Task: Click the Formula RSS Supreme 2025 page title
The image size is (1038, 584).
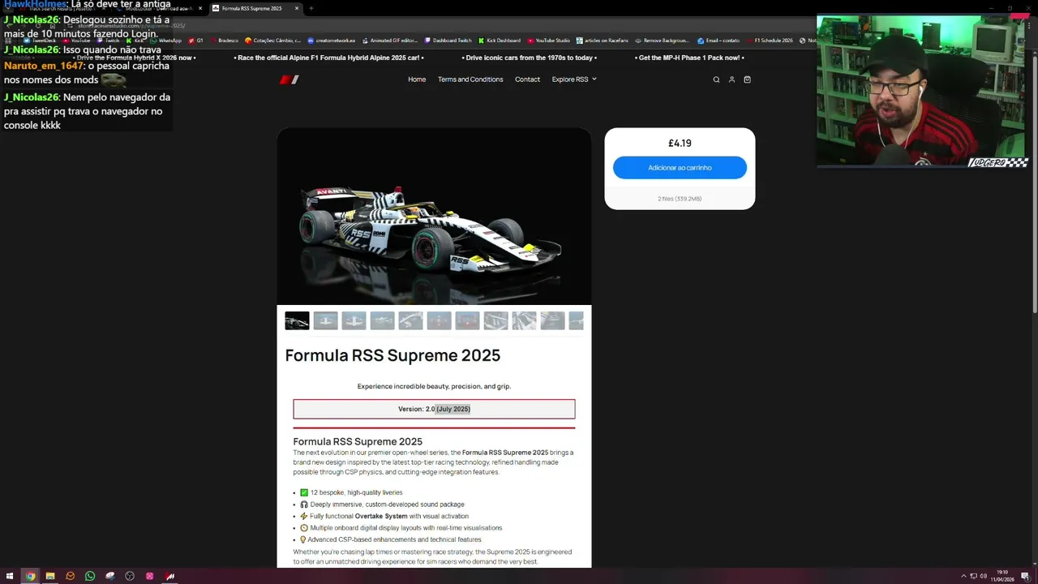Action: [392, 355]
